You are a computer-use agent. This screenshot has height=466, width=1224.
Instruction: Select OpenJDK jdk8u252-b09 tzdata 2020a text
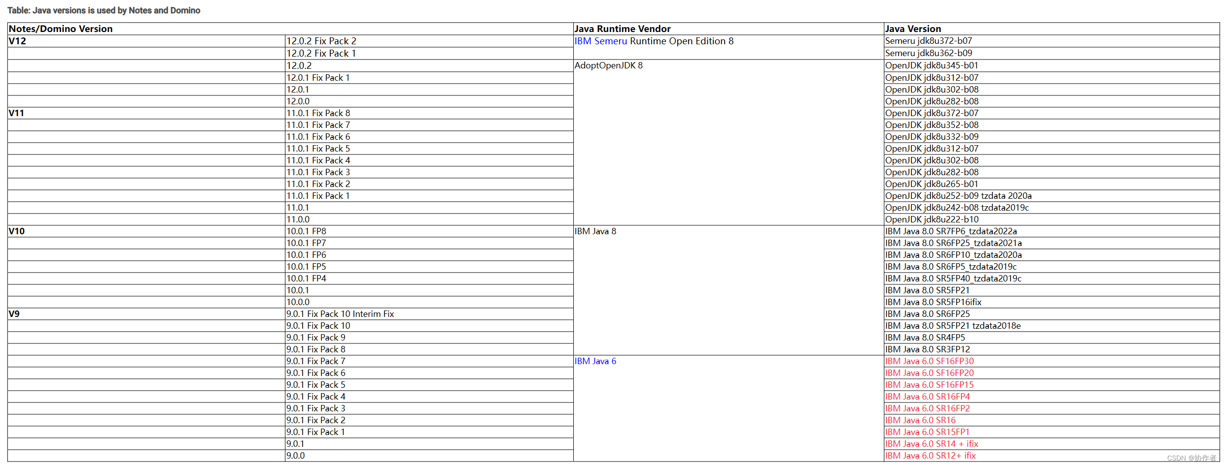[958, 196]
